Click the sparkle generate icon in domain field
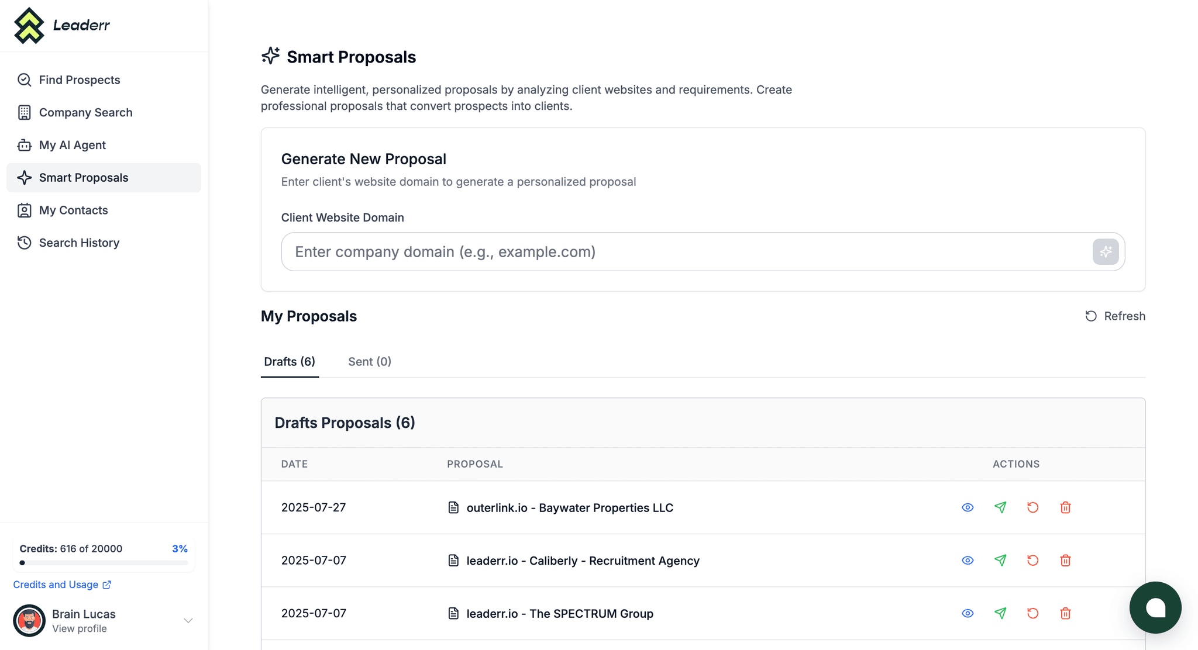 1106,252
